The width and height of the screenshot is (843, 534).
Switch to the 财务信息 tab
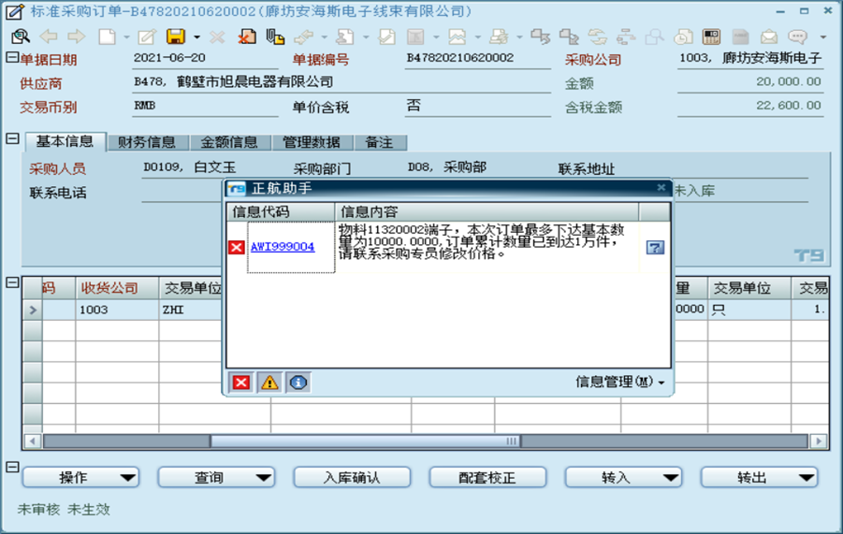pos(146,143)
